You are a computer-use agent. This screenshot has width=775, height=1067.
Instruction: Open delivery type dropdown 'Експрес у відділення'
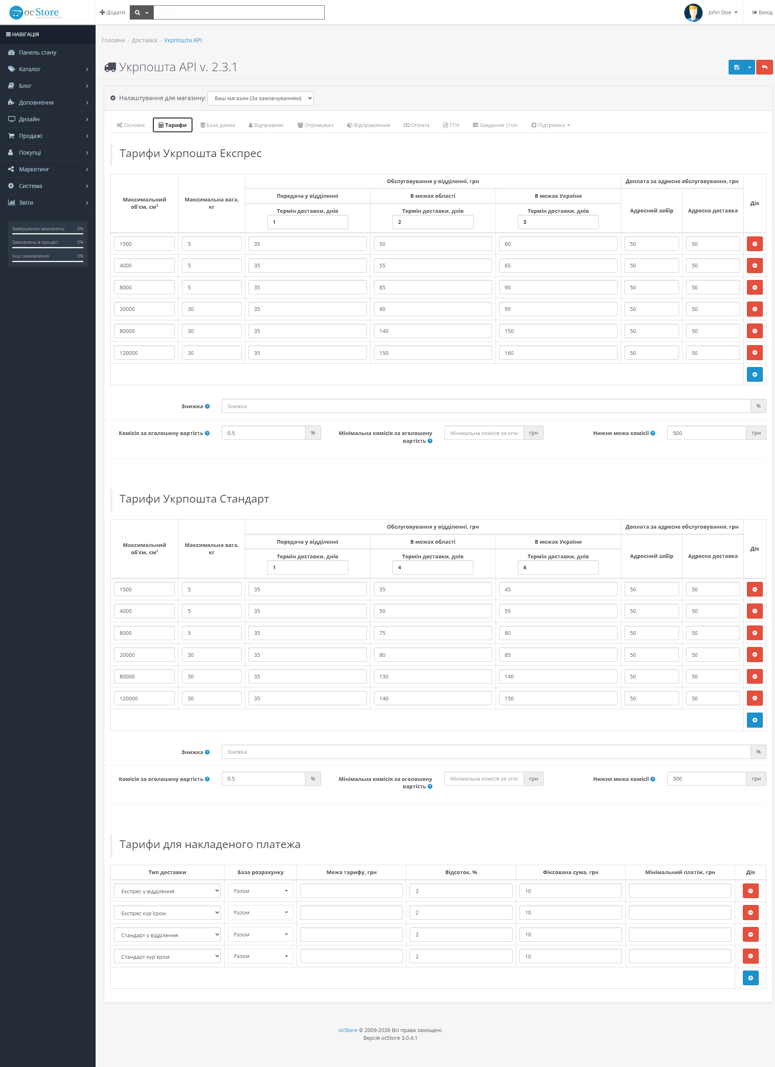point(168,891)
